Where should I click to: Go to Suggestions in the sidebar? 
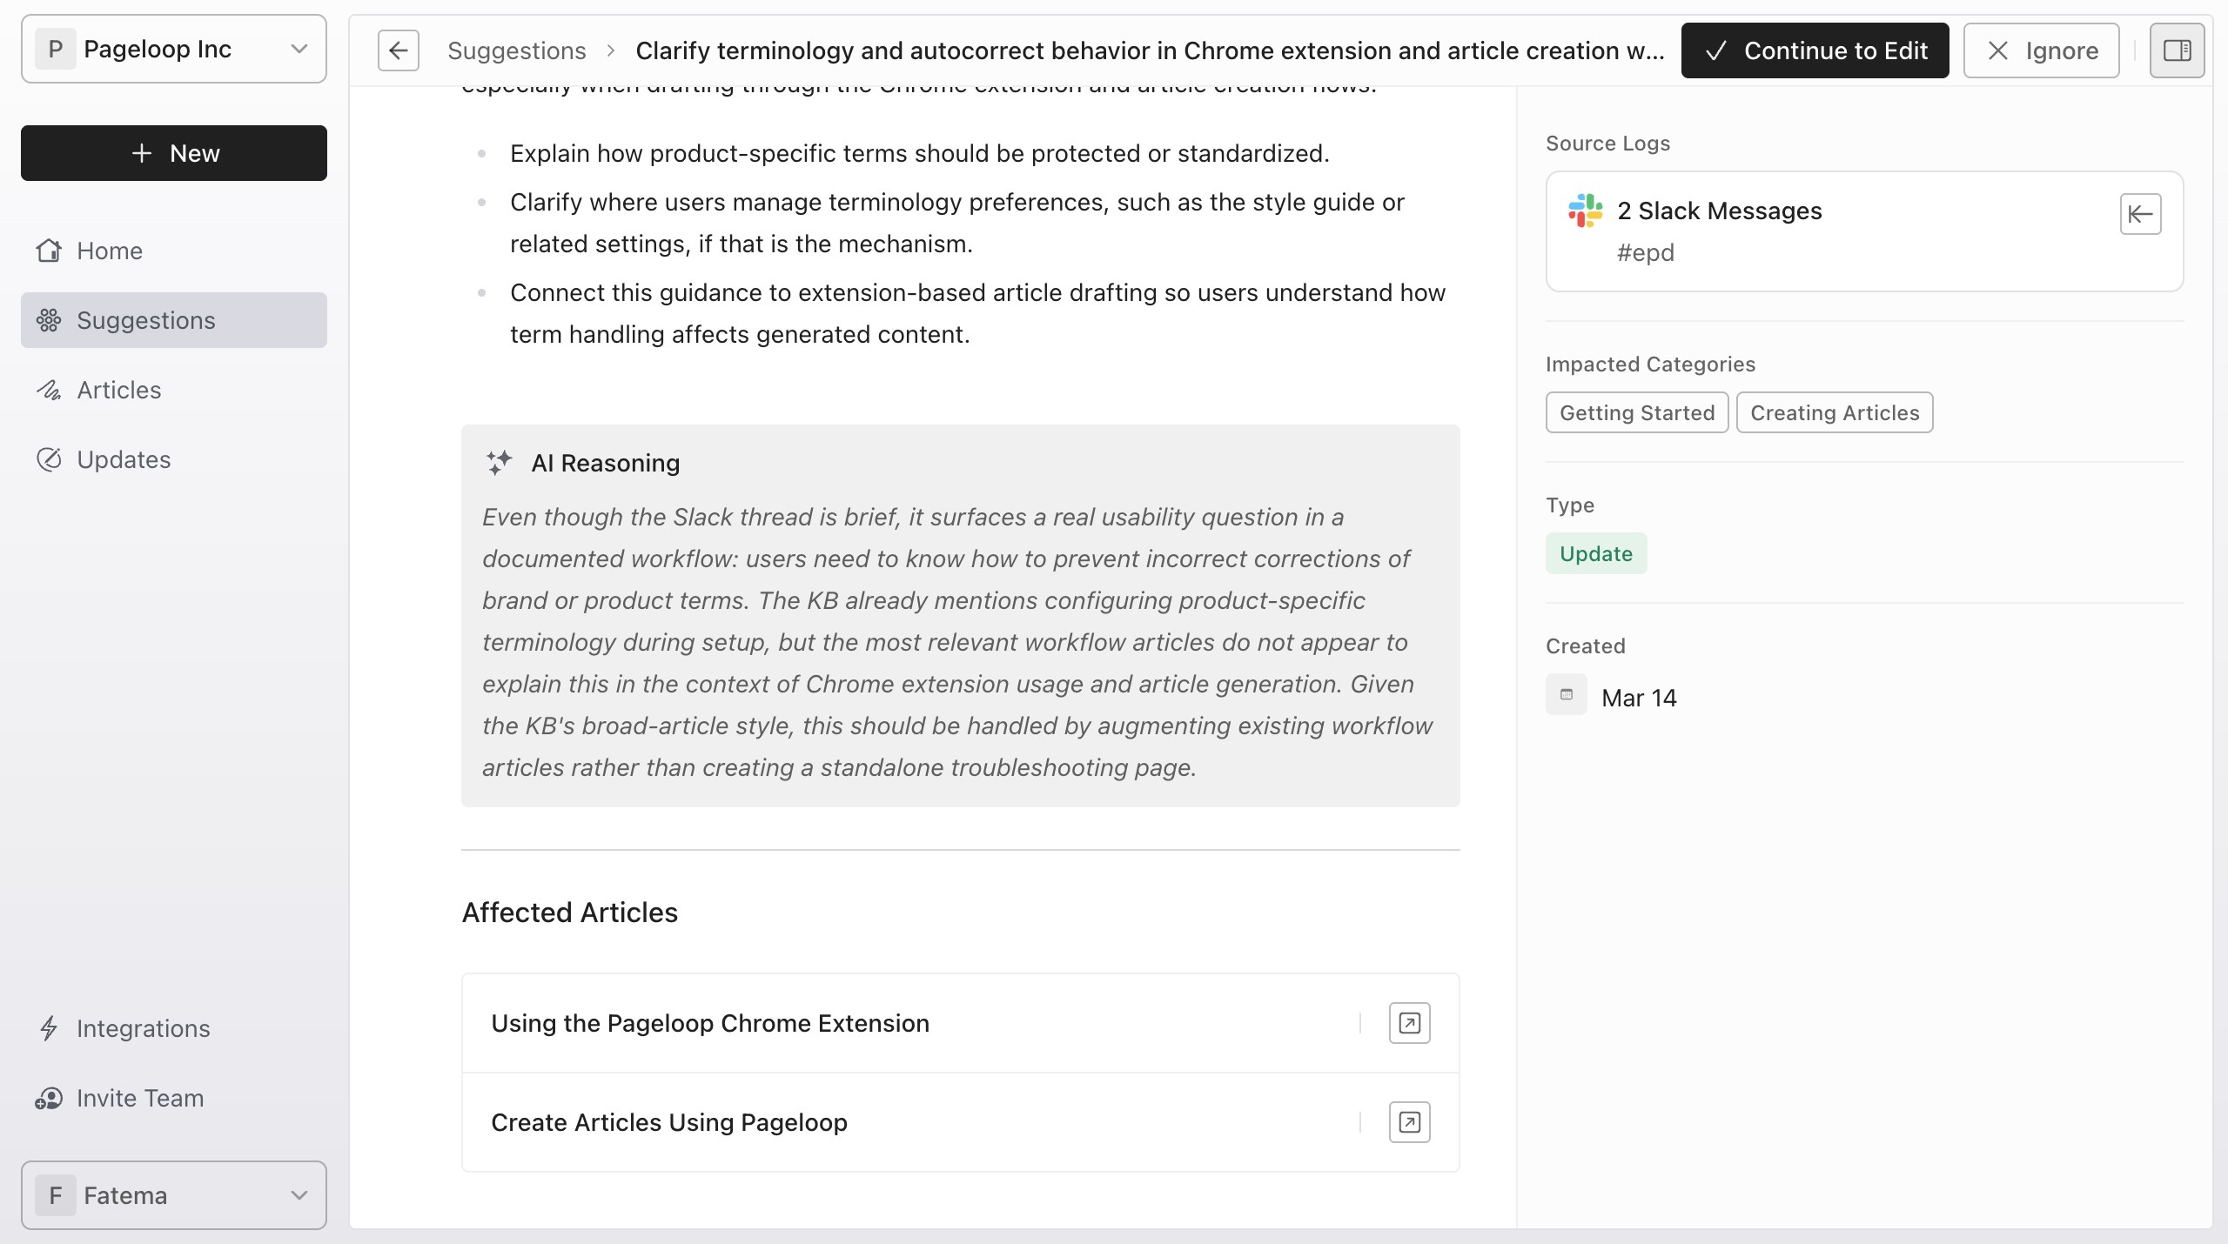pos(174,320)
